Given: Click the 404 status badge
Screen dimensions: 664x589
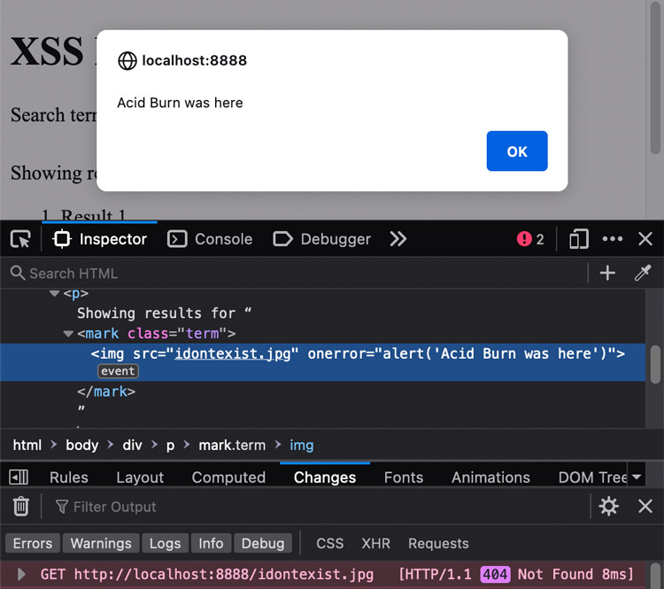Looking at the screenshot, I should (495, 575).
